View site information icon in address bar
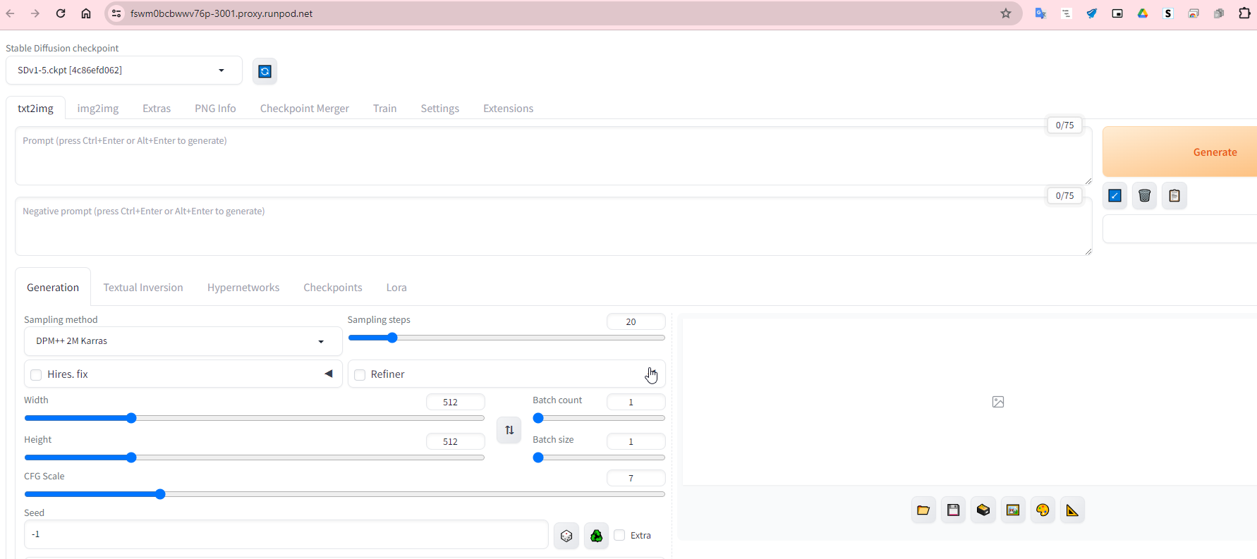 (117, 13)
